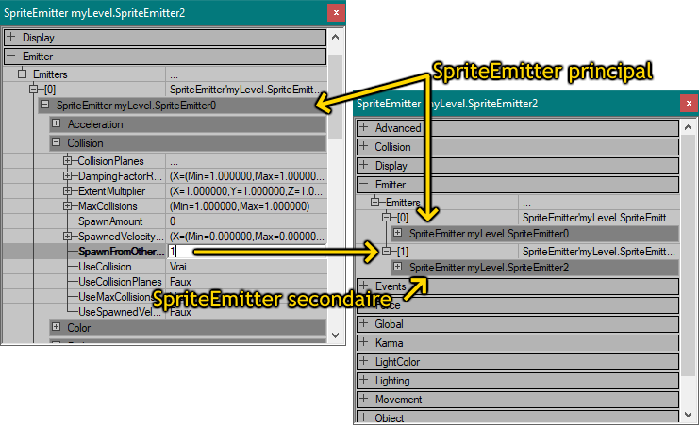
Task: Expand the Object category
Action: [364, 417]
